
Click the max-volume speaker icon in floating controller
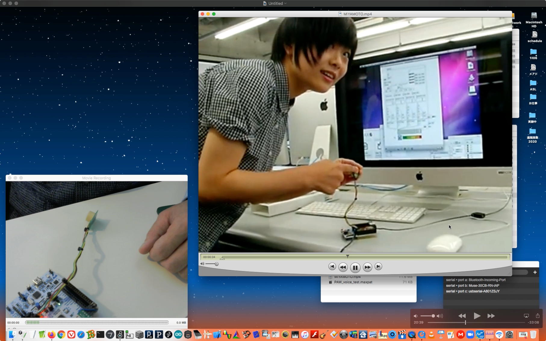[440, 316]
